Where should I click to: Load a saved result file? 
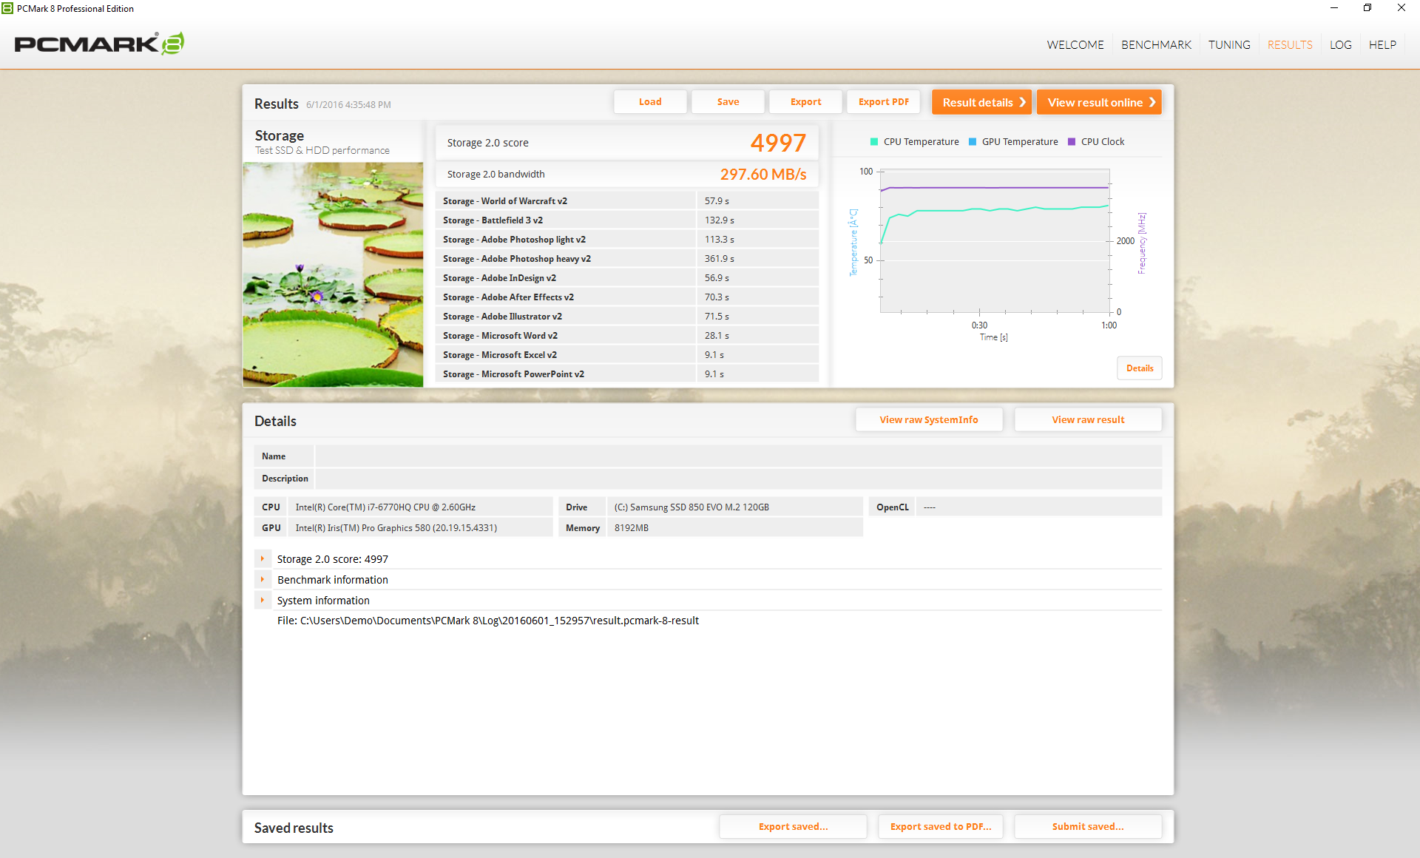click(650, 102)
